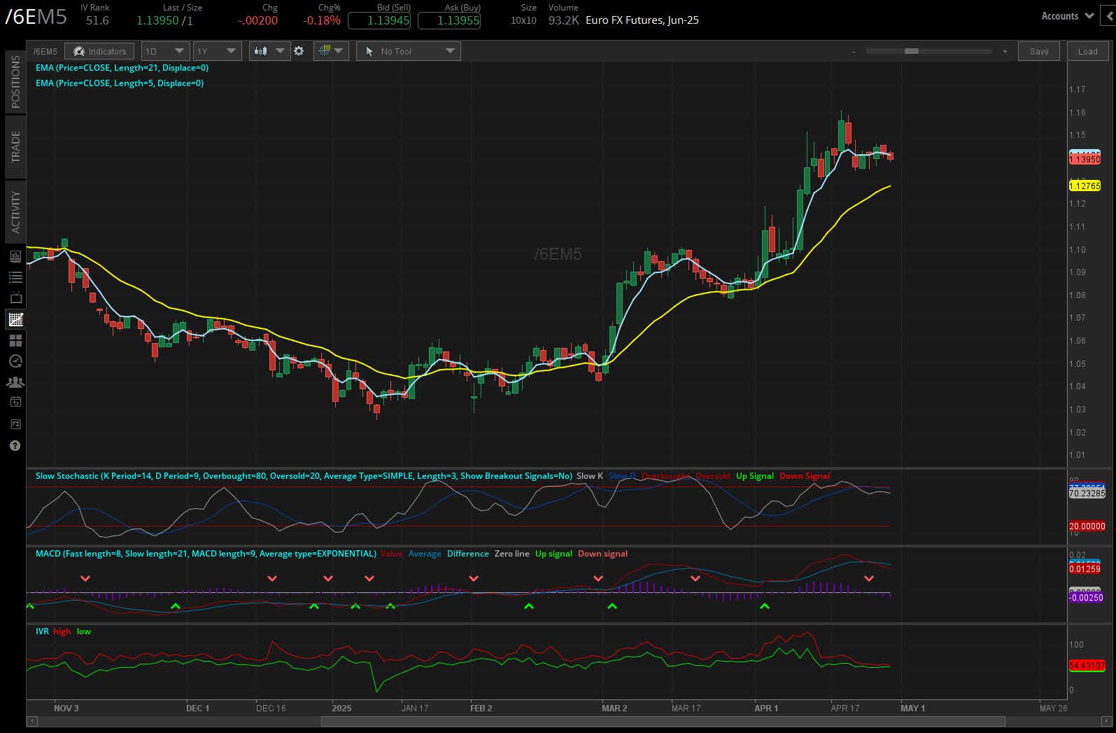The height and width of the screenshot is (733, 1116).
Task: Click the IVR study label
Action: pyautogui.click(x=42, y=631)
